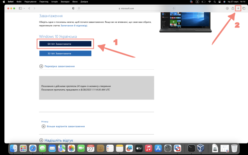
Task: Open privacy shield icon left of address bar
Action: [x=73, y=8]
